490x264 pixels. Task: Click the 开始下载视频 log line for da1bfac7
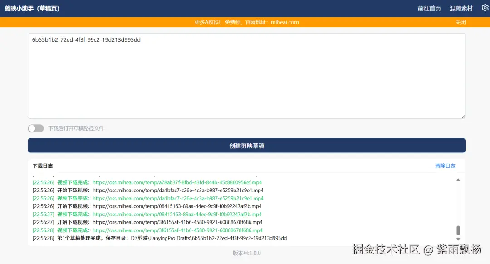(x=148, y=190)
